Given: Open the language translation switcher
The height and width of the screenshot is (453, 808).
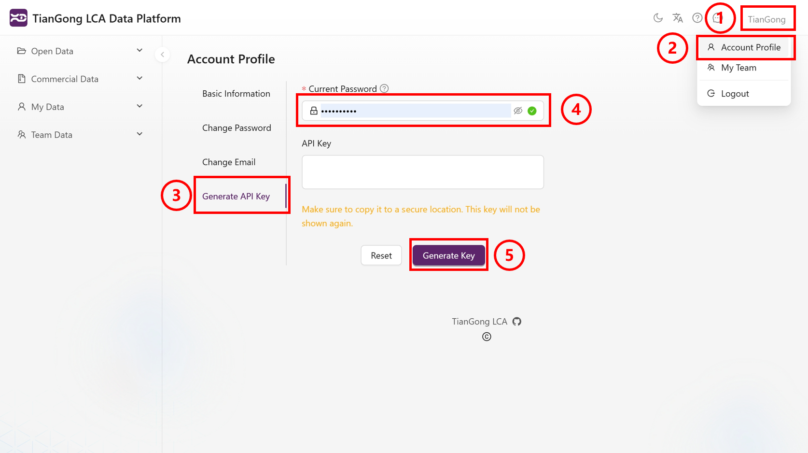Looking at the screenshot, I should click(x=678, y=18).
